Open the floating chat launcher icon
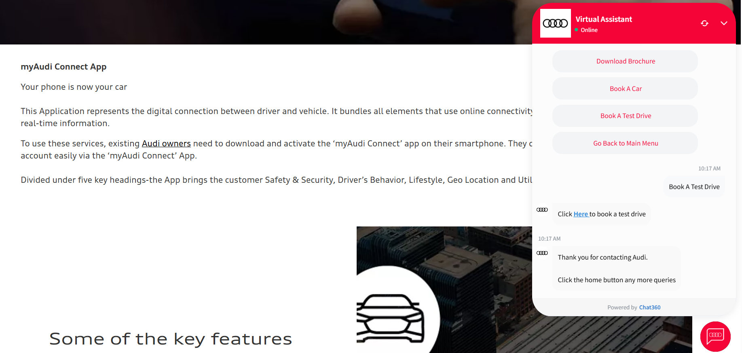 tap(715, 336)
